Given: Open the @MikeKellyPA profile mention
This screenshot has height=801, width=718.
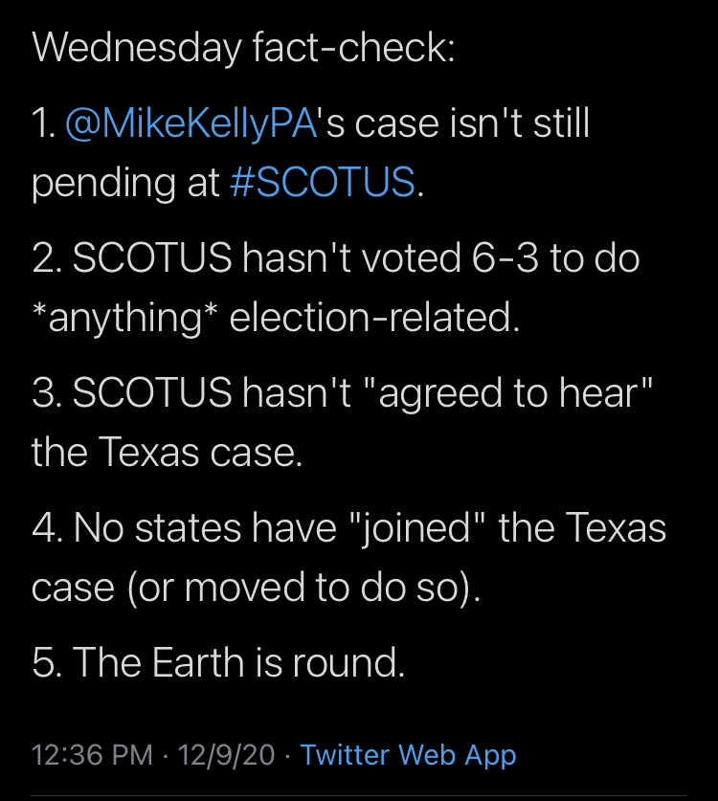Looking at the screenshot, I should point(191,126).
